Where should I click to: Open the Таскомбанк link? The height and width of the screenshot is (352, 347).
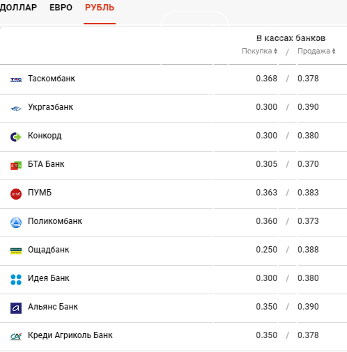point(52,79)
